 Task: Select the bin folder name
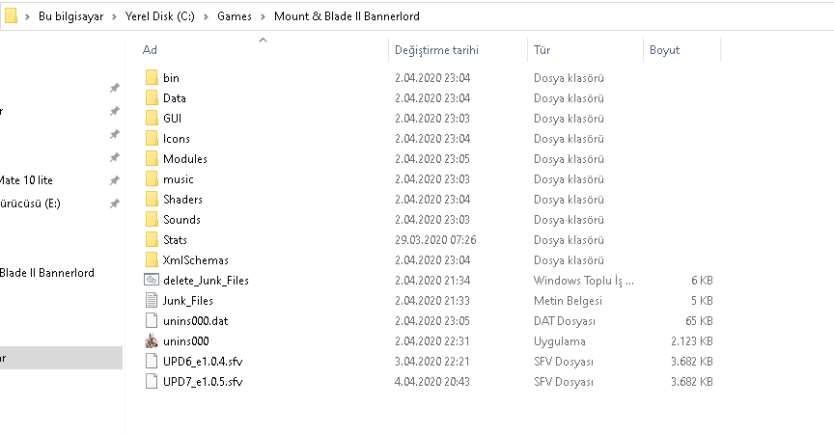coord(171,78)
